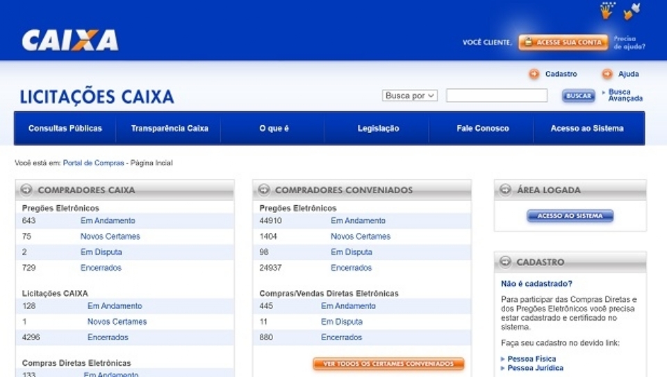Image resolution: width=667 pixels, height=377 pixels.
Task: Select the Legislação menu item
Action: tap(378, 129)
